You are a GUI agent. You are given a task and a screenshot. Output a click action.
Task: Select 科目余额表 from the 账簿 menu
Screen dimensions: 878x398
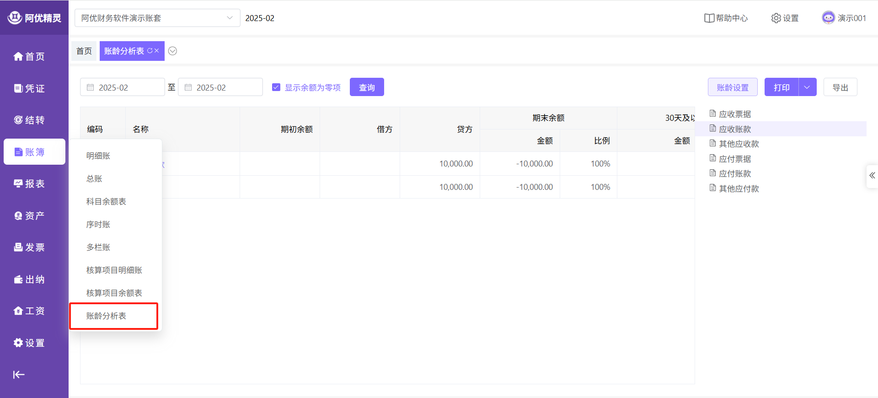[106, 201]
